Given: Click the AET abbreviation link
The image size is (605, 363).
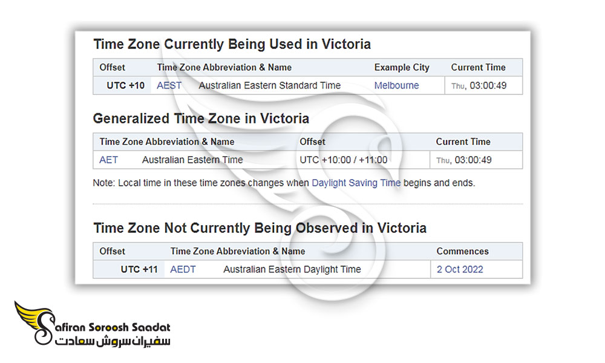Looking at the screenshot, I should coord(108,160).
